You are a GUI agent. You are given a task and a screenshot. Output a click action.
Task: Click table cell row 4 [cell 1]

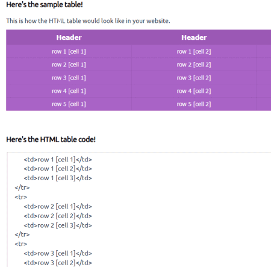69,91
